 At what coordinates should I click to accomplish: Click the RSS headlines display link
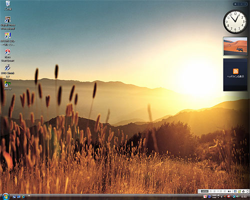pos(235,76)
